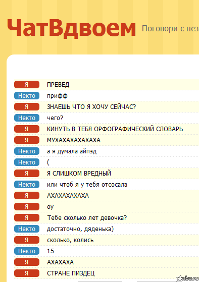Screen dimensions: 199x282
Task: Select the reply 'а я думала айпэд'
Action: pyautogui.click(x=72, y=151)
